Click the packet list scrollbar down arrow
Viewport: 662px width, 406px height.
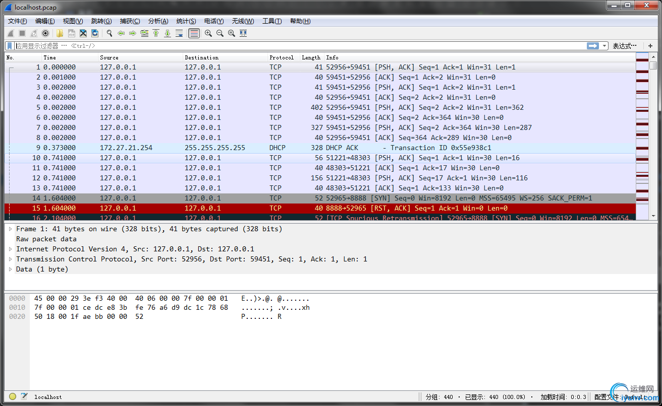pyautogui.click(x=653, y=216)
